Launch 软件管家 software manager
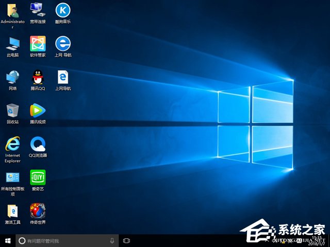Image resolution: width=330 pixels, height=247 pixels. [38, 43]
